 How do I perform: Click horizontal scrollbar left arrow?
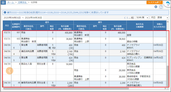4,88
